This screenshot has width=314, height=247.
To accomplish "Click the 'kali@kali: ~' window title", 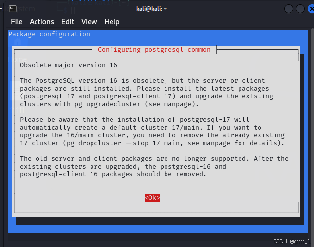I will pyautogui.click(x=151, y=9).
